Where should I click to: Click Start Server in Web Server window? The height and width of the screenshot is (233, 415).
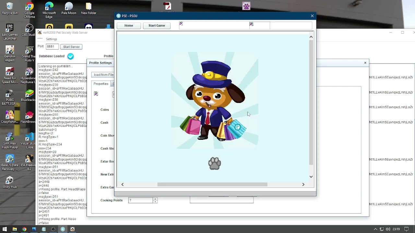tap(71, 47)
